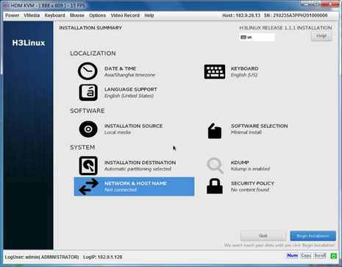The width and height of the screenshot is (342, 267).
Task: Toggle the Caps lock indicator
Action: click(x=306, y=255)
